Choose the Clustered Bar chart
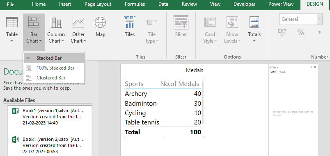330x156 pixels. [x=54, y=78]
